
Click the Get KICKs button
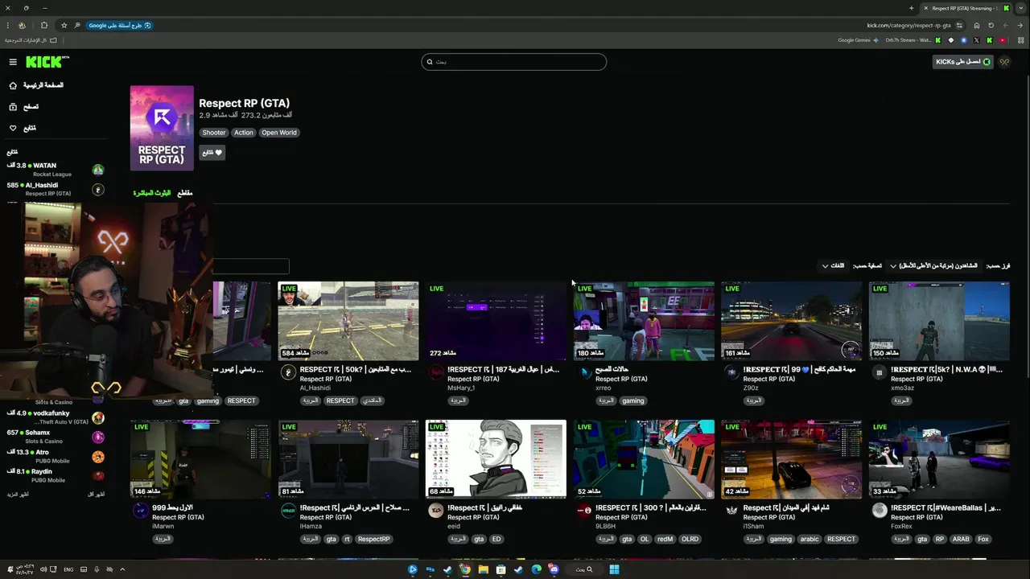pyautogui.click(x=963, y=62)
